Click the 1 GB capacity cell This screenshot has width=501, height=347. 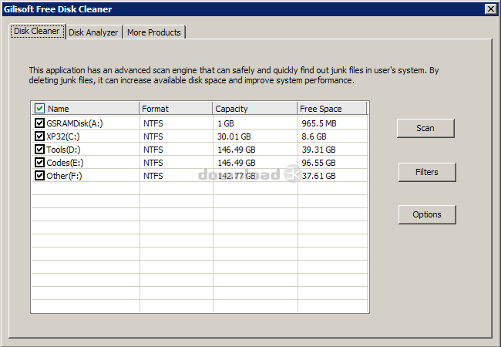pos(226,123)
